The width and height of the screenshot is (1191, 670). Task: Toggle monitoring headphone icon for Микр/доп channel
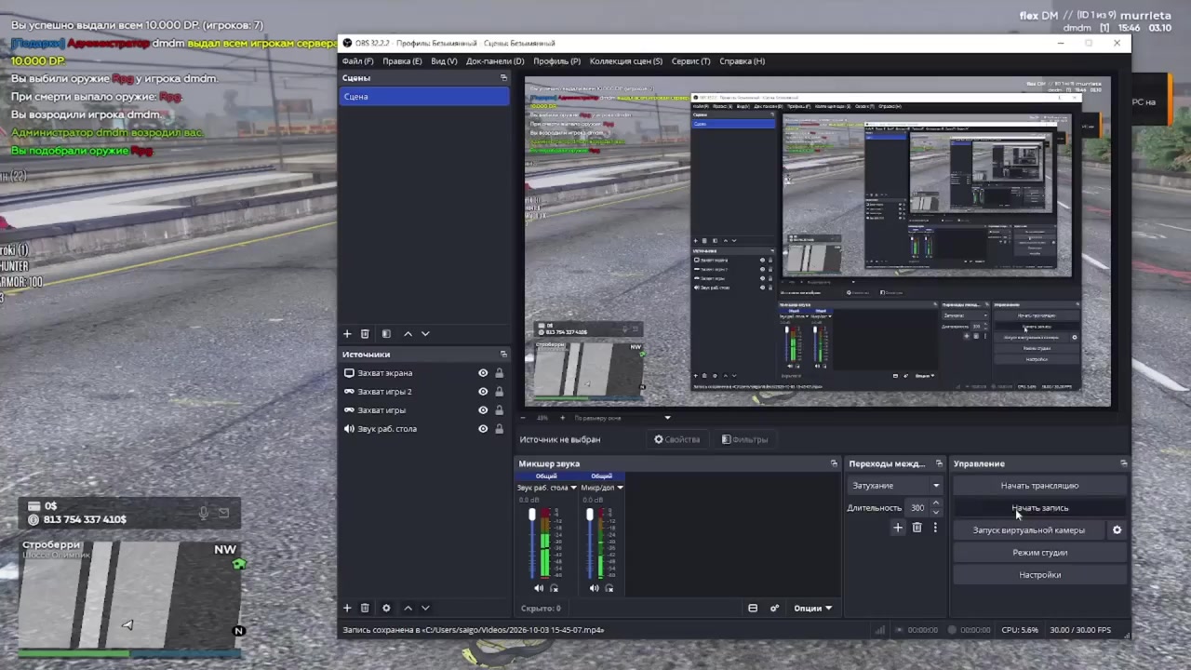coord(609,588)
